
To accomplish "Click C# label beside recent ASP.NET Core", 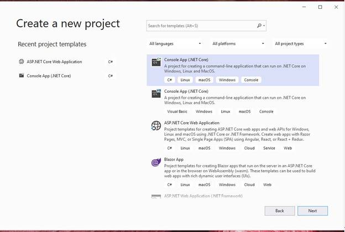I will point(111,61).
